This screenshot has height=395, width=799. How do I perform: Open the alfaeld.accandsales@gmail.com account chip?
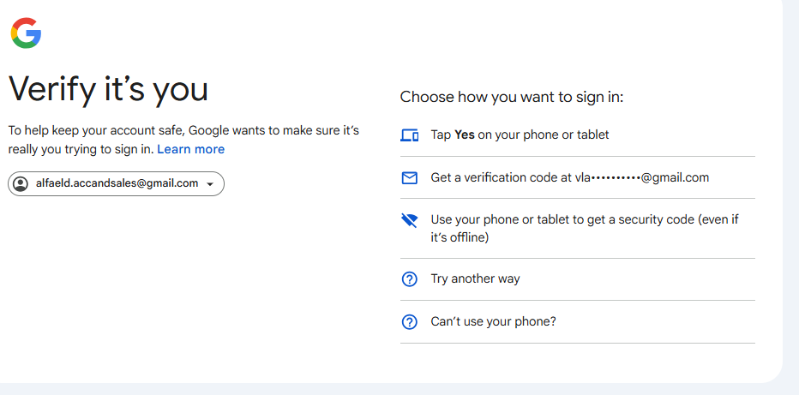[117, 183]
